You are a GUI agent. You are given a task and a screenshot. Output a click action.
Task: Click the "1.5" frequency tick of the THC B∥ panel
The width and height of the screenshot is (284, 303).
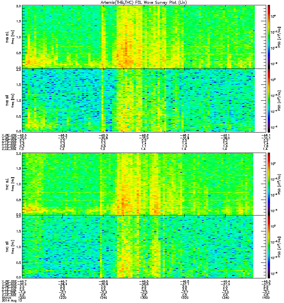19,231
